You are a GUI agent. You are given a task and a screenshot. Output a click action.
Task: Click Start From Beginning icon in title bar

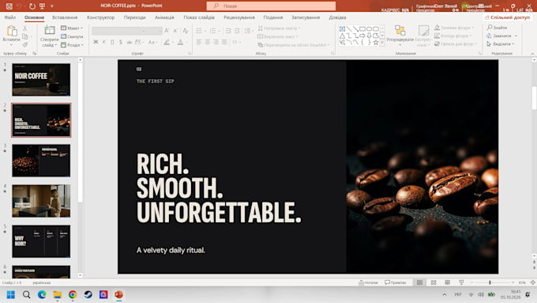tap(42, 6)
